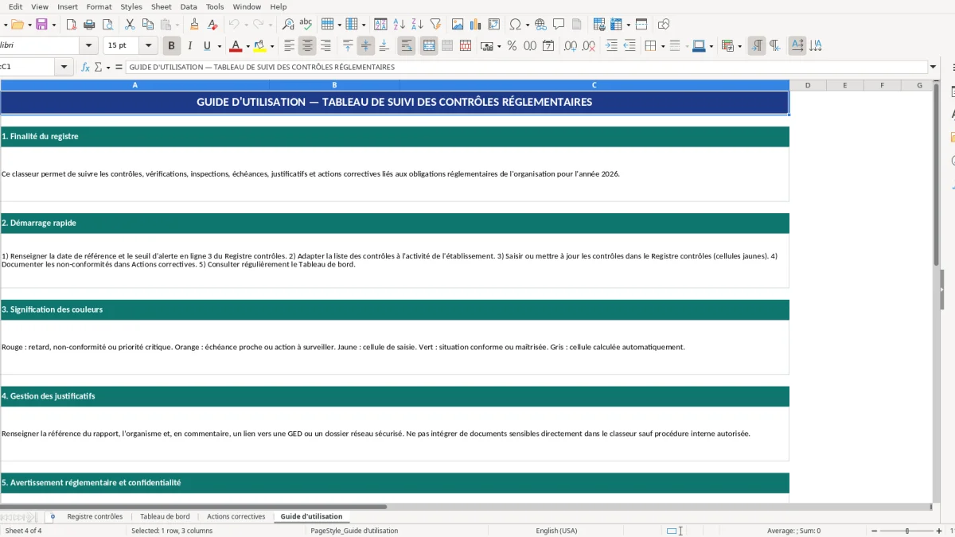This screenshot has height=537, width=955.
Task: Click Add Decimal Place icon
Action: coord(571,46)
